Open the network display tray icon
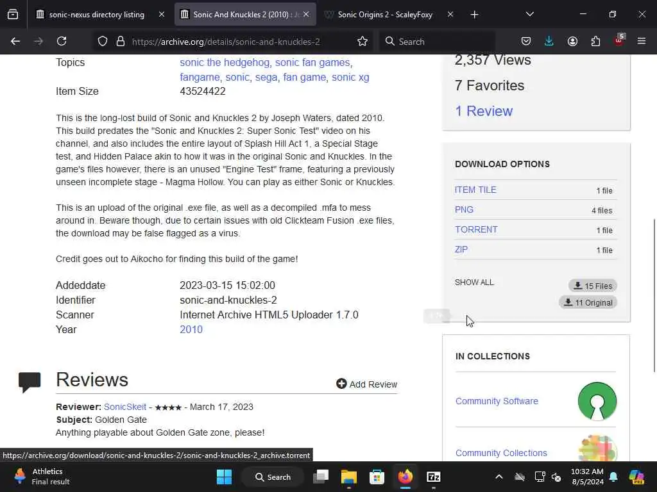The width and height of the screenshot is (657, 492). (x=540, y=477)
